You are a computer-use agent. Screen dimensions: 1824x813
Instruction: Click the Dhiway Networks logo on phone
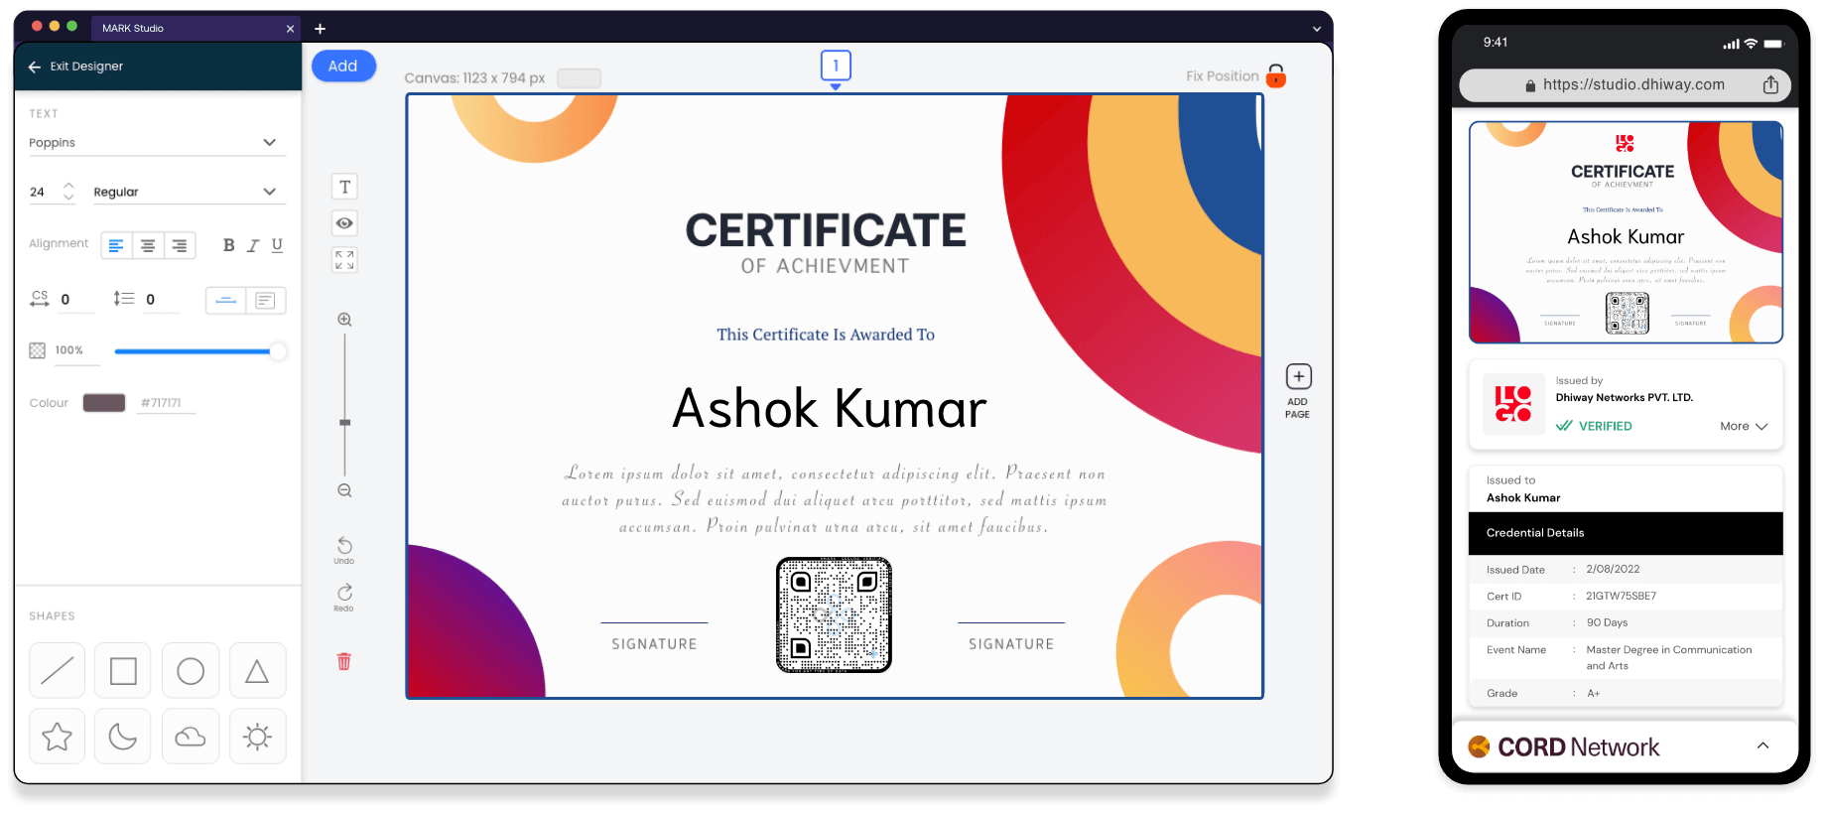point(1513,404)
